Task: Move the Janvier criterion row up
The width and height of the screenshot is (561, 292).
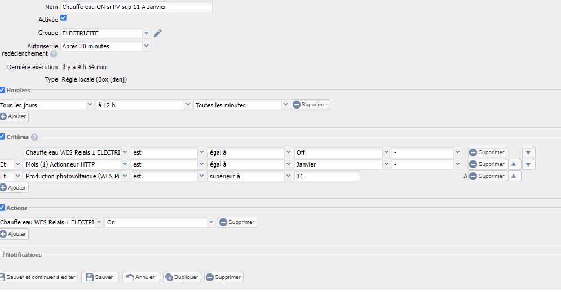Action: point(515,164)
